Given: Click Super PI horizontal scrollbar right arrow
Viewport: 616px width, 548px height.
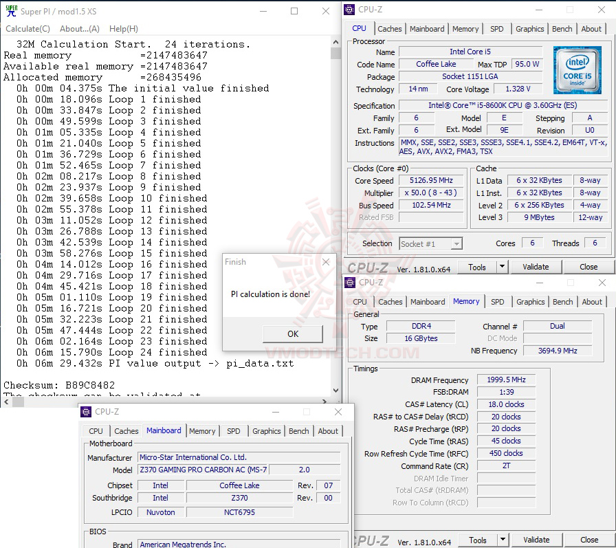Looking at the screenshot, I should click(x=324, y=402).
